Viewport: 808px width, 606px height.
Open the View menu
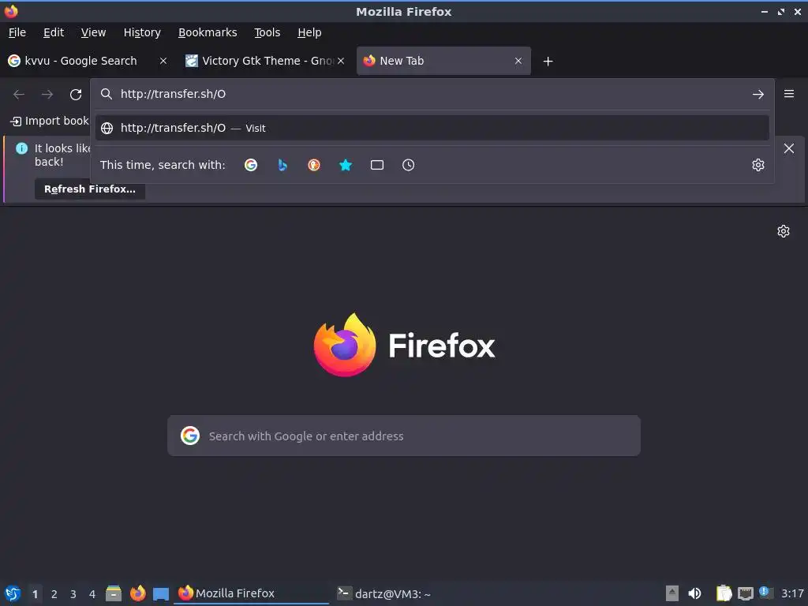pos(93,32)
